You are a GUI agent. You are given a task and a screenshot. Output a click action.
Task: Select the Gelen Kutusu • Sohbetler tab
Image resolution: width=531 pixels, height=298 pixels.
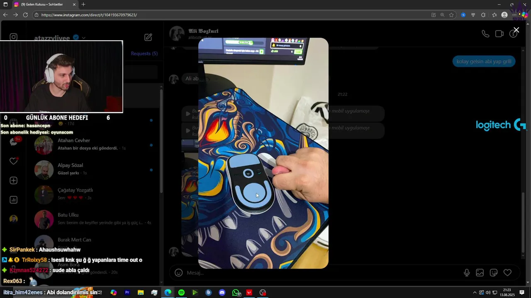[x=45, y=5]
